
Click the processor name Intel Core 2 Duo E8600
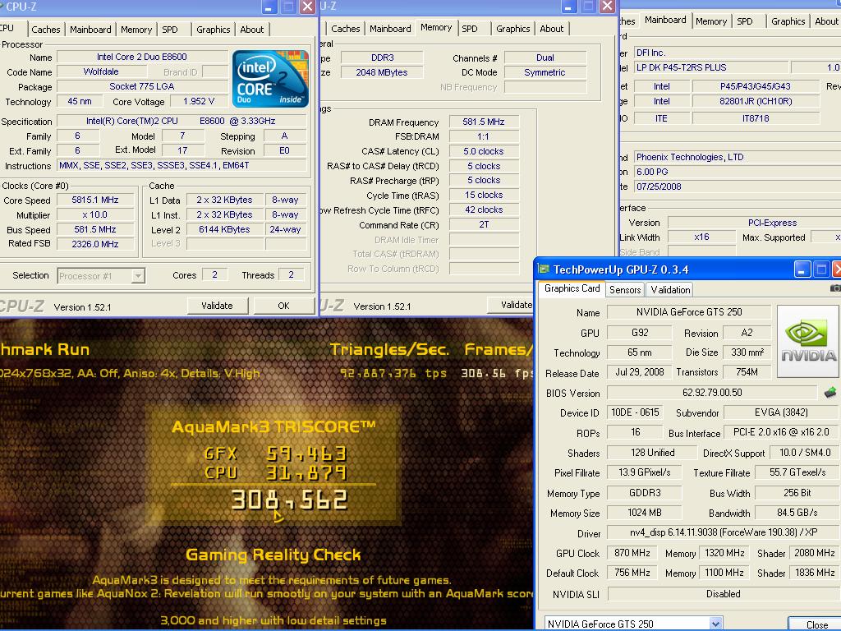(141, 57)
